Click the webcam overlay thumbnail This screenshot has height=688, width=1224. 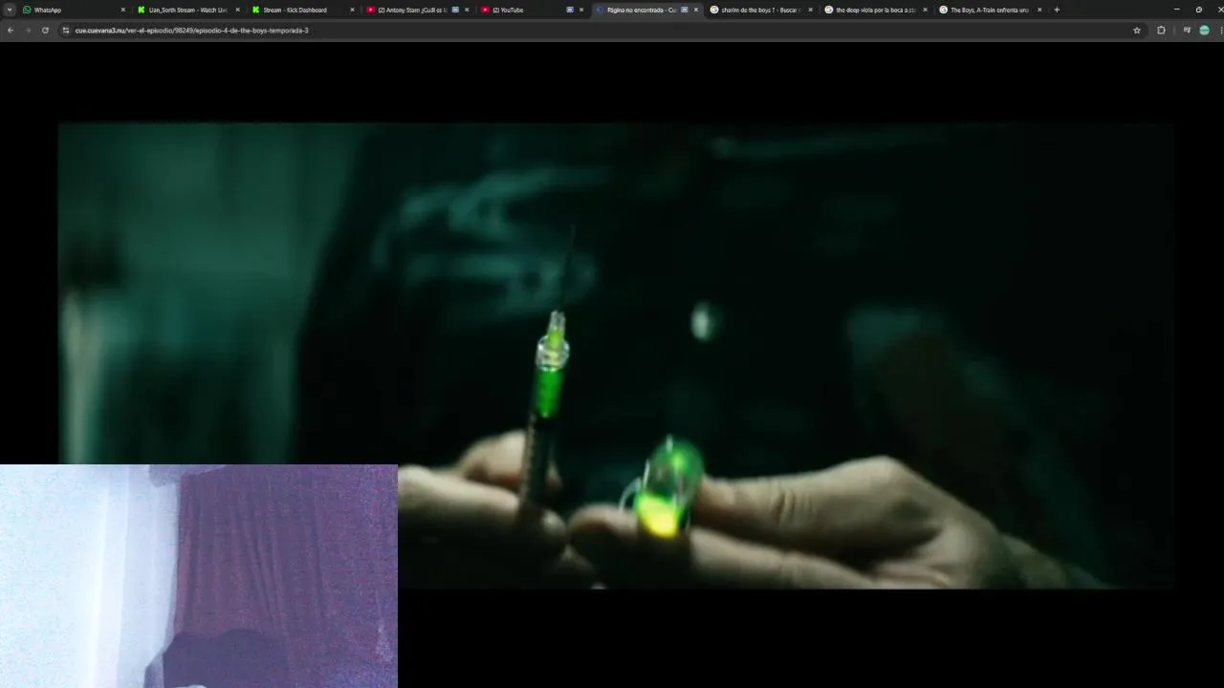(x=199, y=576)
